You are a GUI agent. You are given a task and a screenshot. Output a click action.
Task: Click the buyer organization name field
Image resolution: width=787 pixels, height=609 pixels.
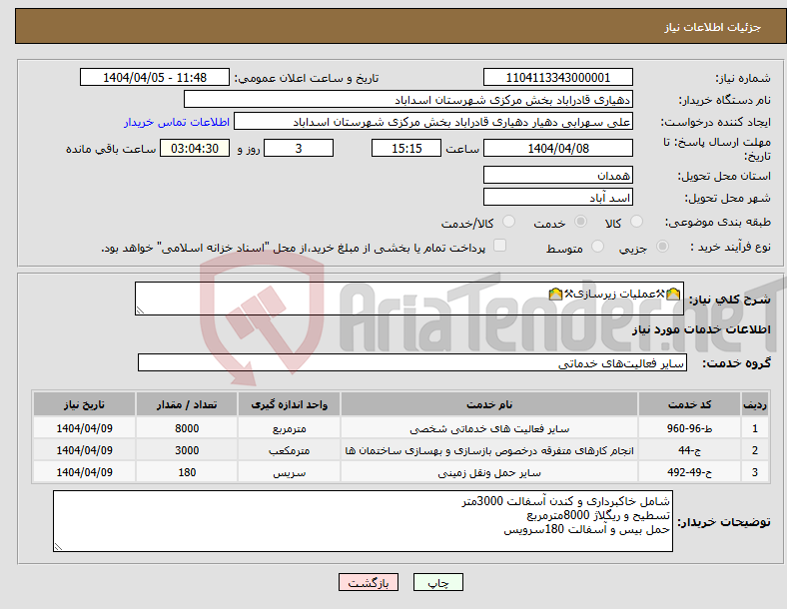click(408, 99)
